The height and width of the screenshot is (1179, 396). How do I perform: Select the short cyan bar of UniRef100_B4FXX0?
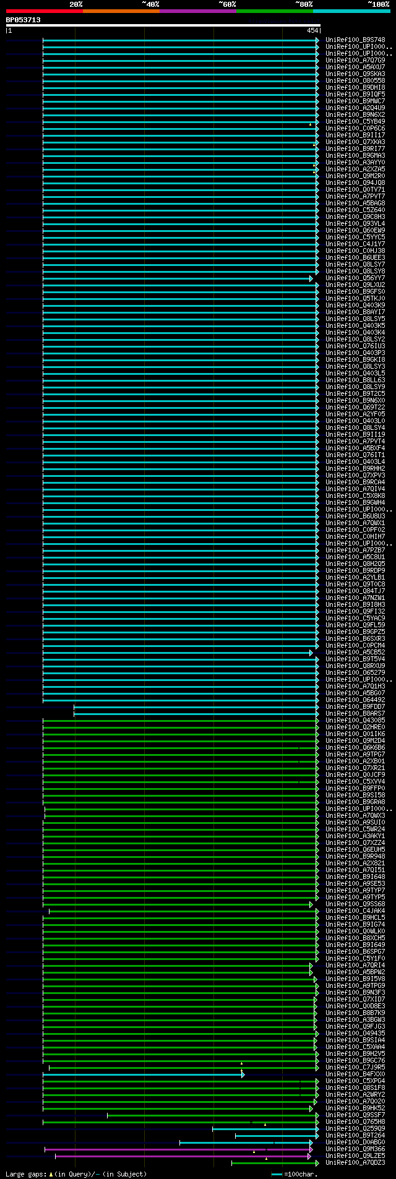[143, 1074]
